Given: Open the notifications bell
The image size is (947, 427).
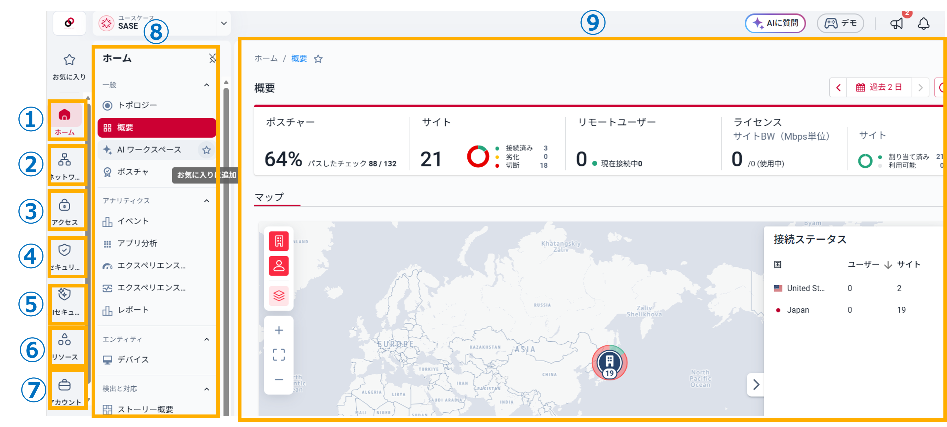Looking at the screenshot, I should [923, 24].
